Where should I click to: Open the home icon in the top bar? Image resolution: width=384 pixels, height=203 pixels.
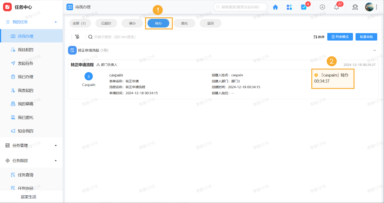point(275,7)
